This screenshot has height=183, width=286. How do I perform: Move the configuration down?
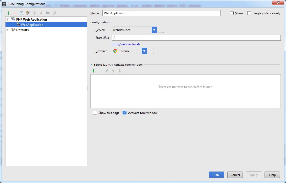(41, 13)
